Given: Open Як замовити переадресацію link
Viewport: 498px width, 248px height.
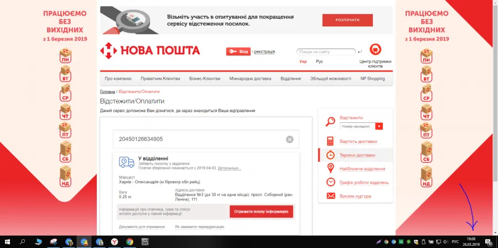Looking at the screenshot, I should (x=199, y=227).
